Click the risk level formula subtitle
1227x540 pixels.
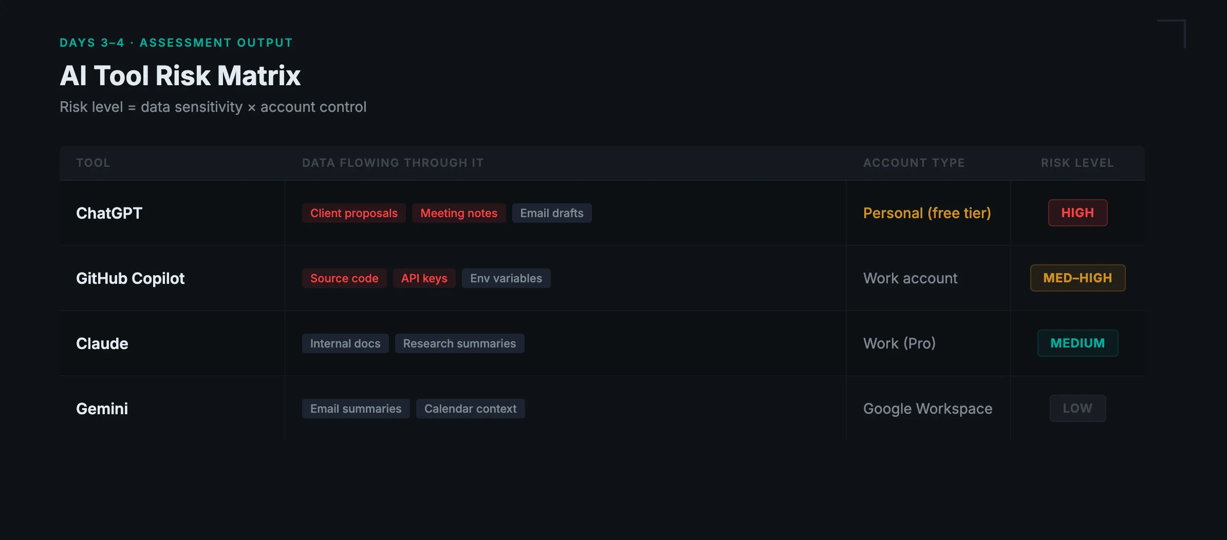[213, 107]
